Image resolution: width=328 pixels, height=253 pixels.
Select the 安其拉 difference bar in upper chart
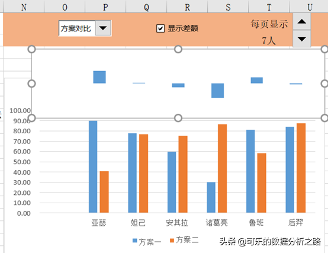pos(178,85)
